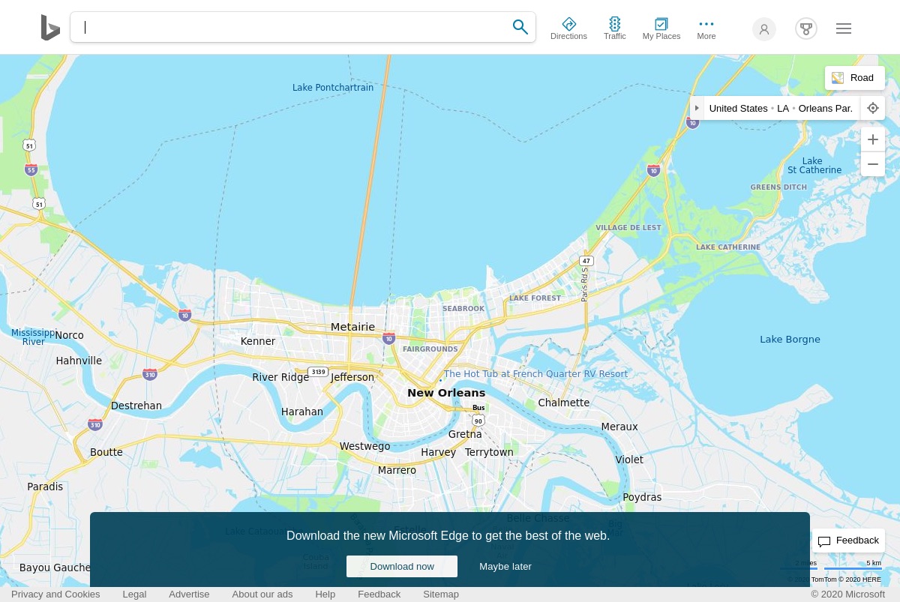The width and height of the screenshot is (900, 602).
Task: Open Sitemap footer link
Action: 441,594
